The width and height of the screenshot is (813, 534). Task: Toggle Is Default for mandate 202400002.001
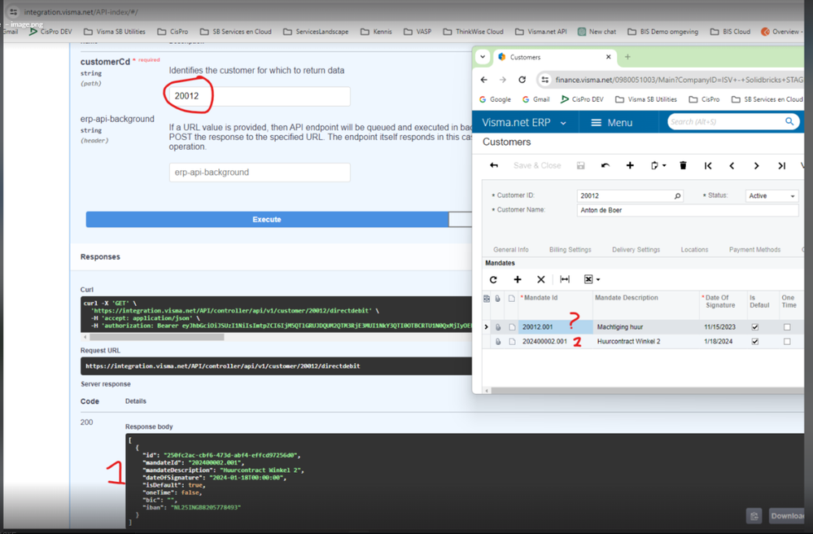755,342
